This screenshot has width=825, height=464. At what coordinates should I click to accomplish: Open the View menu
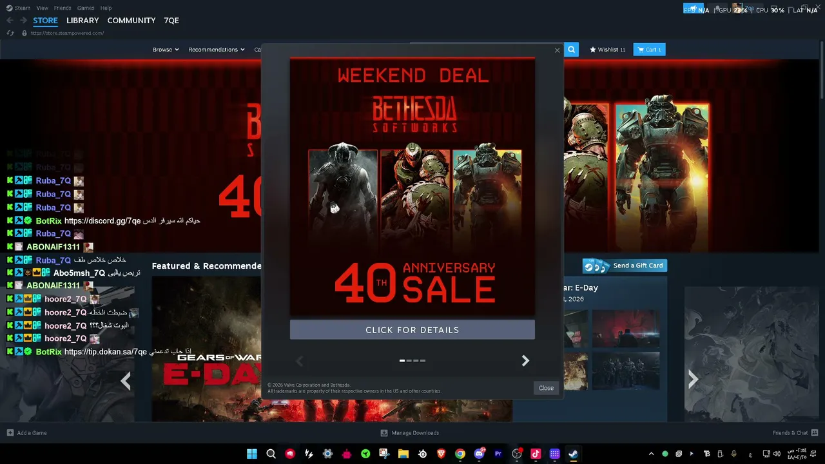point(43,8)
